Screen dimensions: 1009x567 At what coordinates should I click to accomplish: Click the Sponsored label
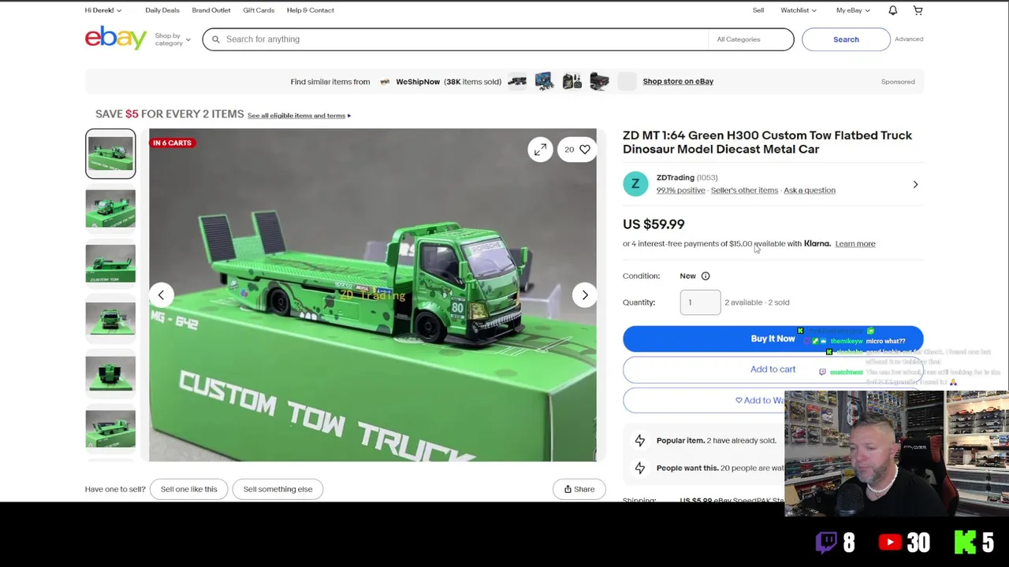(x=898, y=82)
